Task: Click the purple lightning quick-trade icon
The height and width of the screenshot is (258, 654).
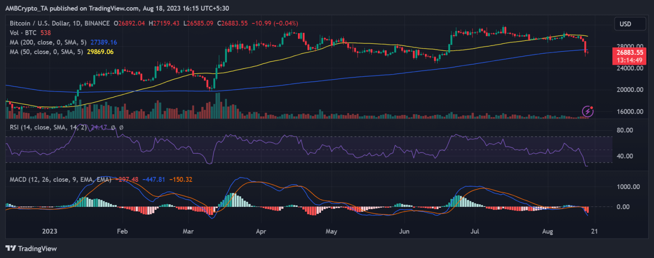Action: 588,111
